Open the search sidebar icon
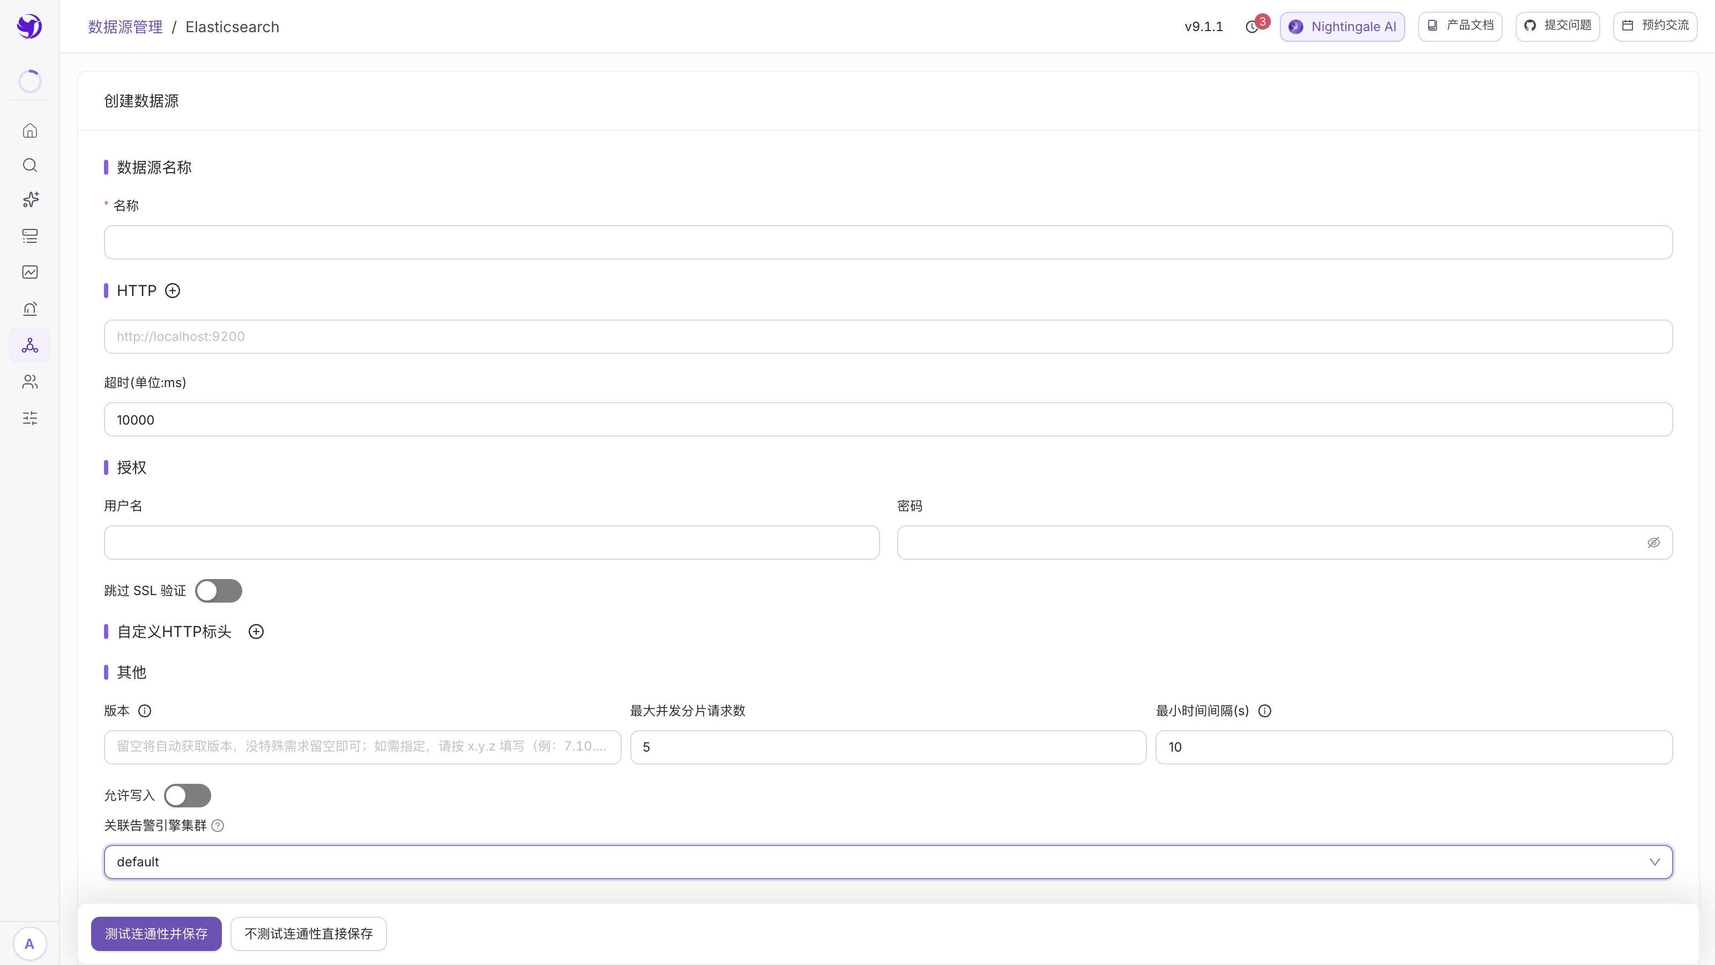1715x965 pixels. 30,165
